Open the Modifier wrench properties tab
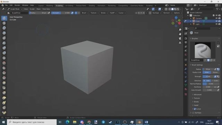Screen dimensions: 222x125 (186, 69)
